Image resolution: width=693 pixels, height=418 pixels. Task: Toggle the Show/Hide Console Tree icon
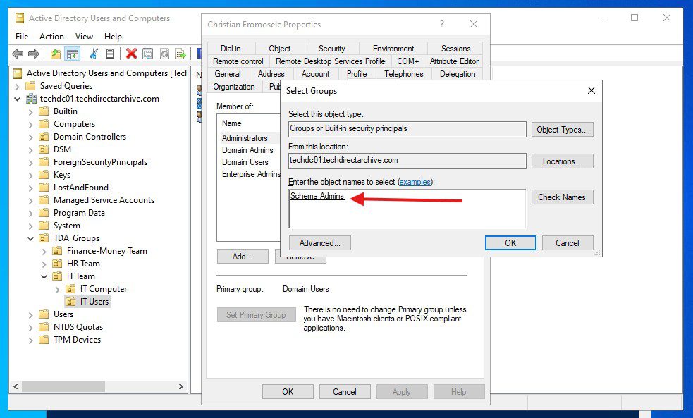[72, 53]
